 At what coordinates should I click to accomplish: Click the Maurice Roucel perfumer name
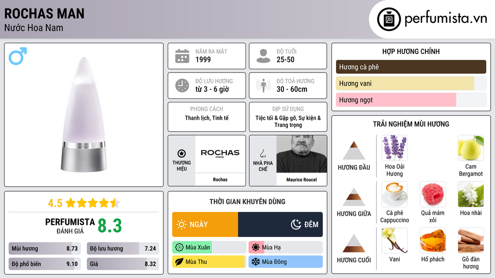[302, 180]
